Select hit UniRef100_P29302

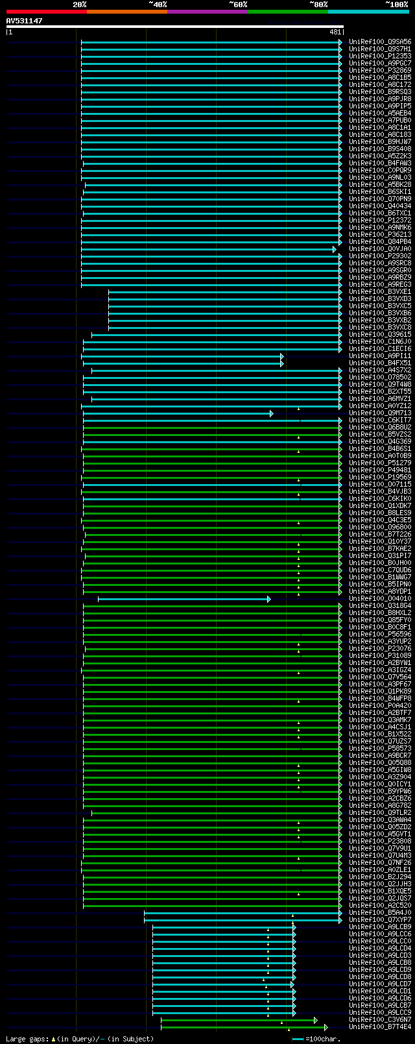click(x=380, y=256)
